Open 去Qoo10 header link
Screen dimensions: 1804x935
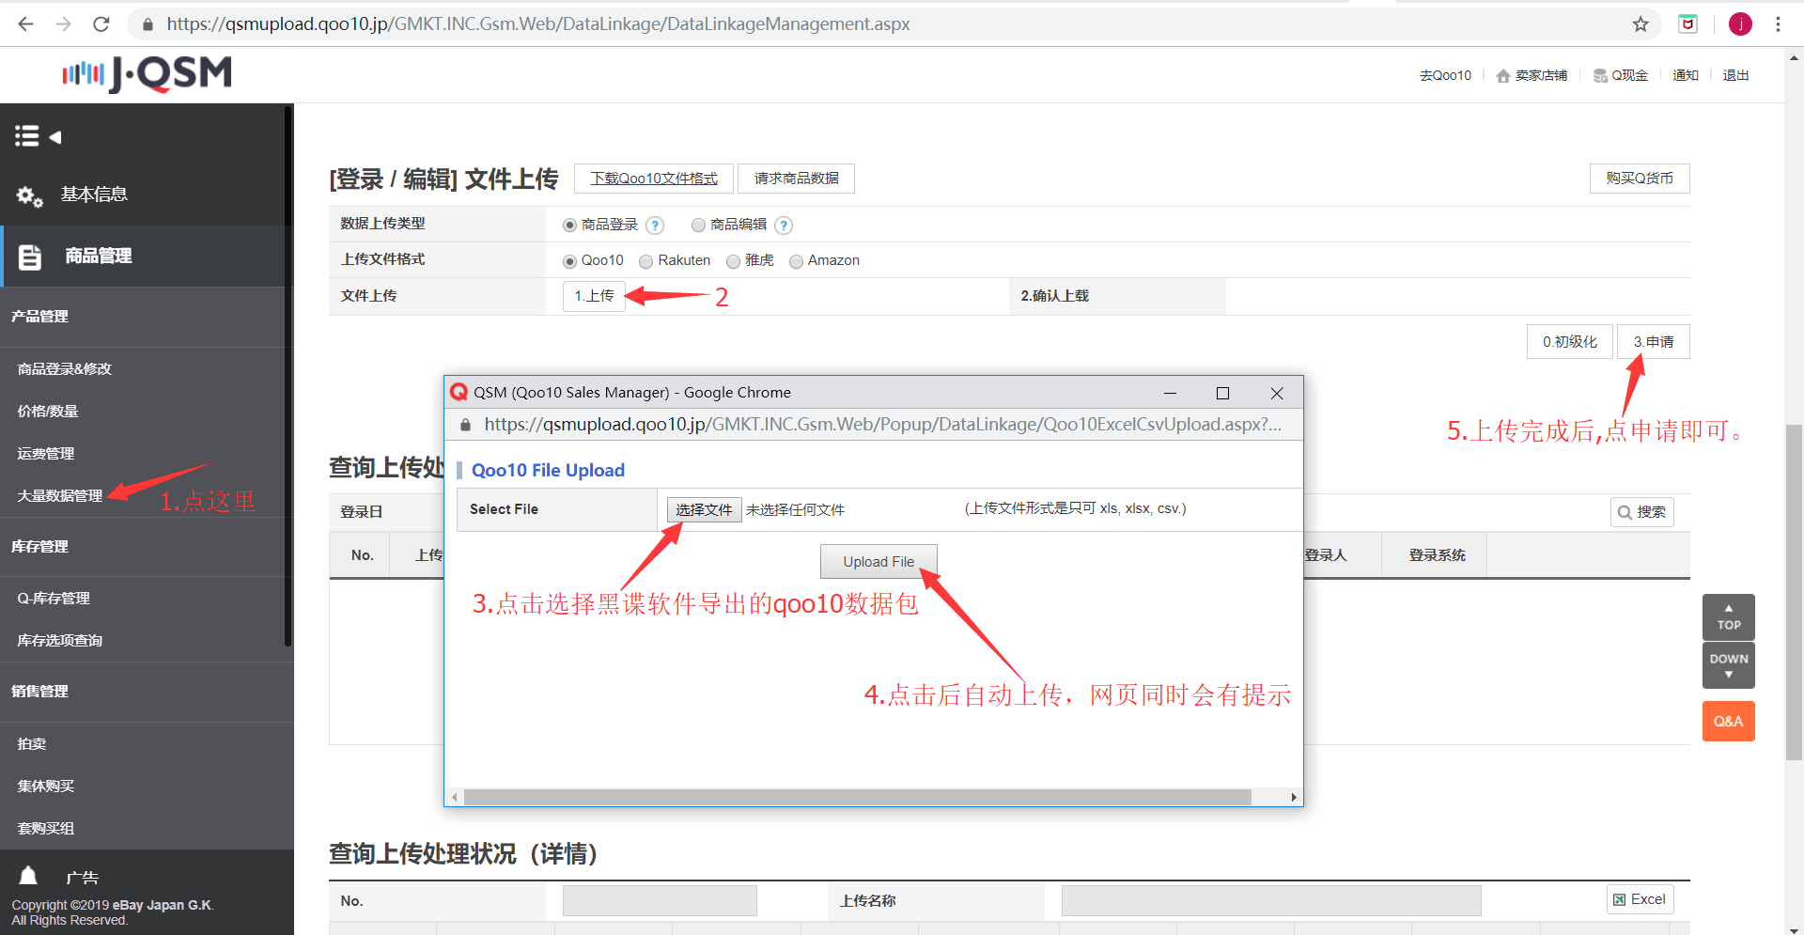click(x=1445, y=75)
